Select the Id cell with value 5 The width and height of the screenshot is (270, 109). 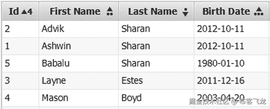click(20, 63)
